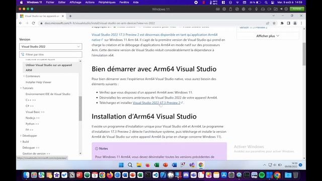Open the Node.js >> tutorial link
This screenshot has width=322, height=181.
click(32, 118)
